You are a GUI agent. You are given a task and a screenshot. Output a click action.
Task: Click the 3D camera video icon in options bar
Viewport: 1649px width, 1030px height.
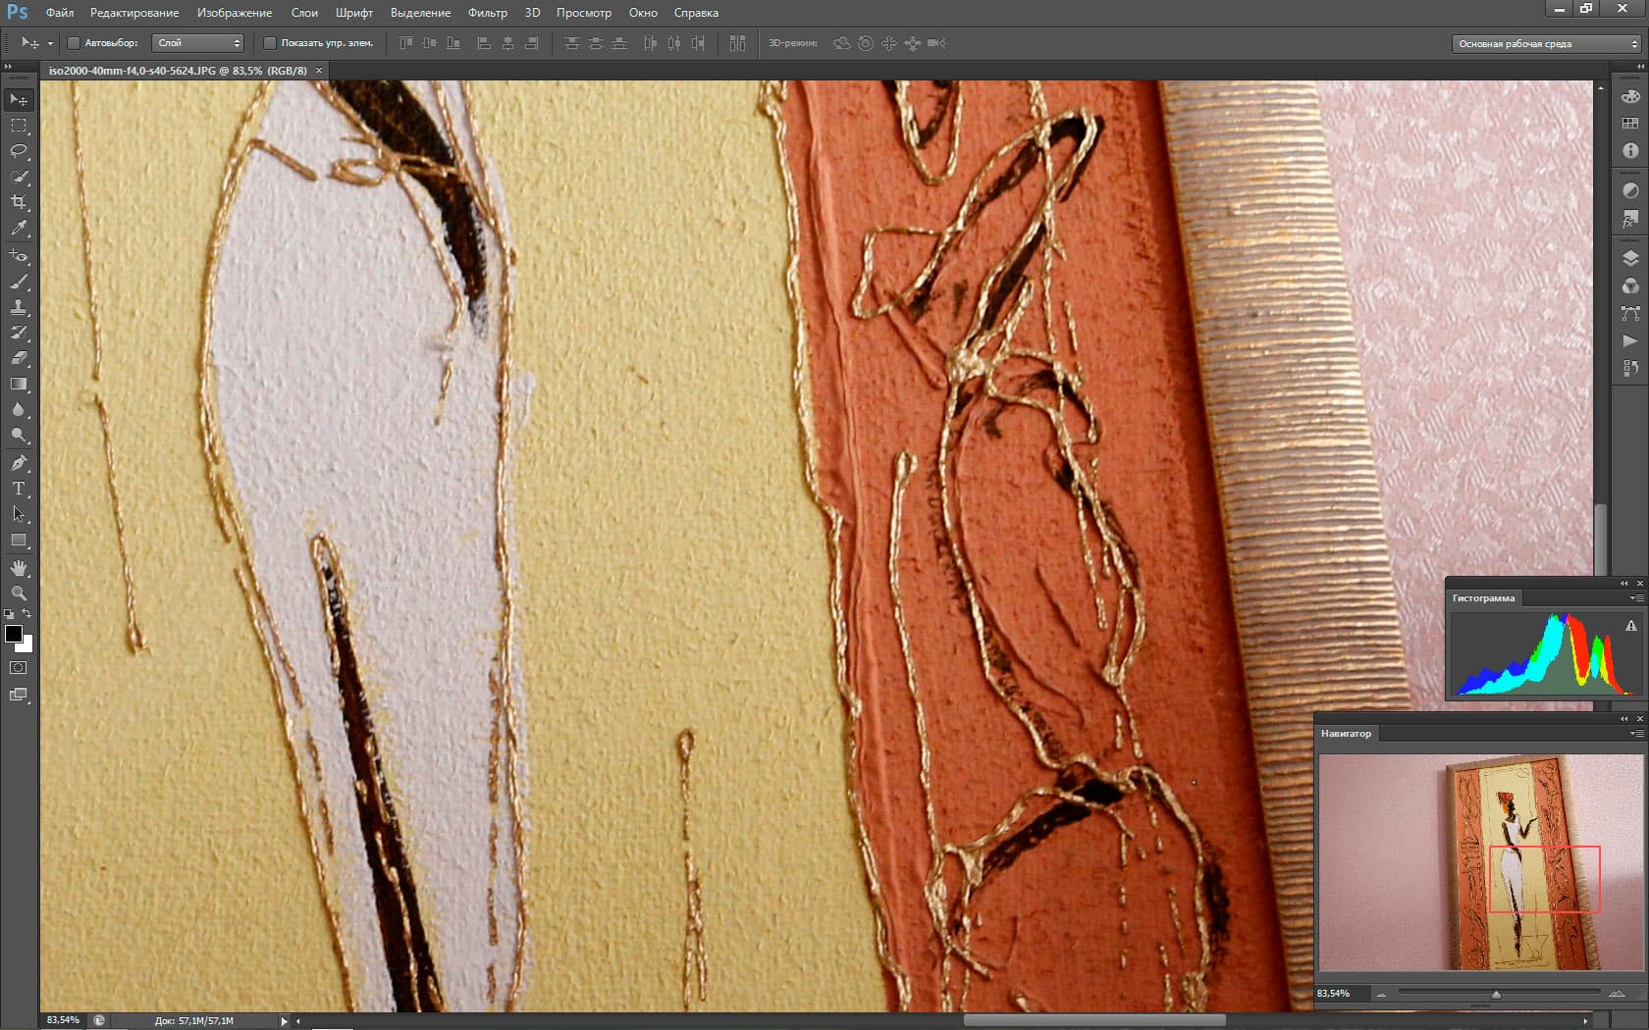pyautogui.click(x=936, y=43)
